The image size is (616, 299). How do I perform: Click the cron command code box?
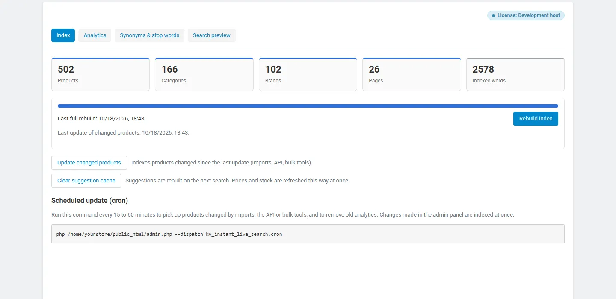tap(308, 234)
